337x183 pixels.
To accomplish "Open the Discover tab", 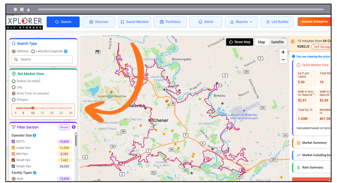I will [99, 22].
